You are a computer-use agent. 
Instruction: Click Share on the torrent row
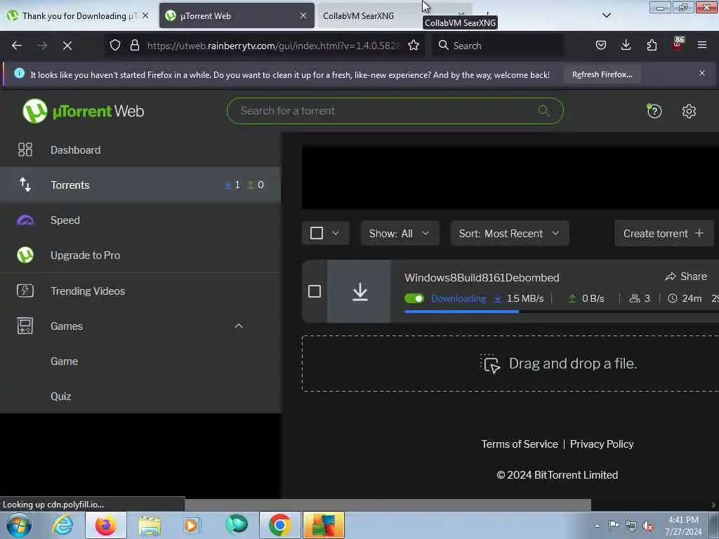[x=686, y=277]
